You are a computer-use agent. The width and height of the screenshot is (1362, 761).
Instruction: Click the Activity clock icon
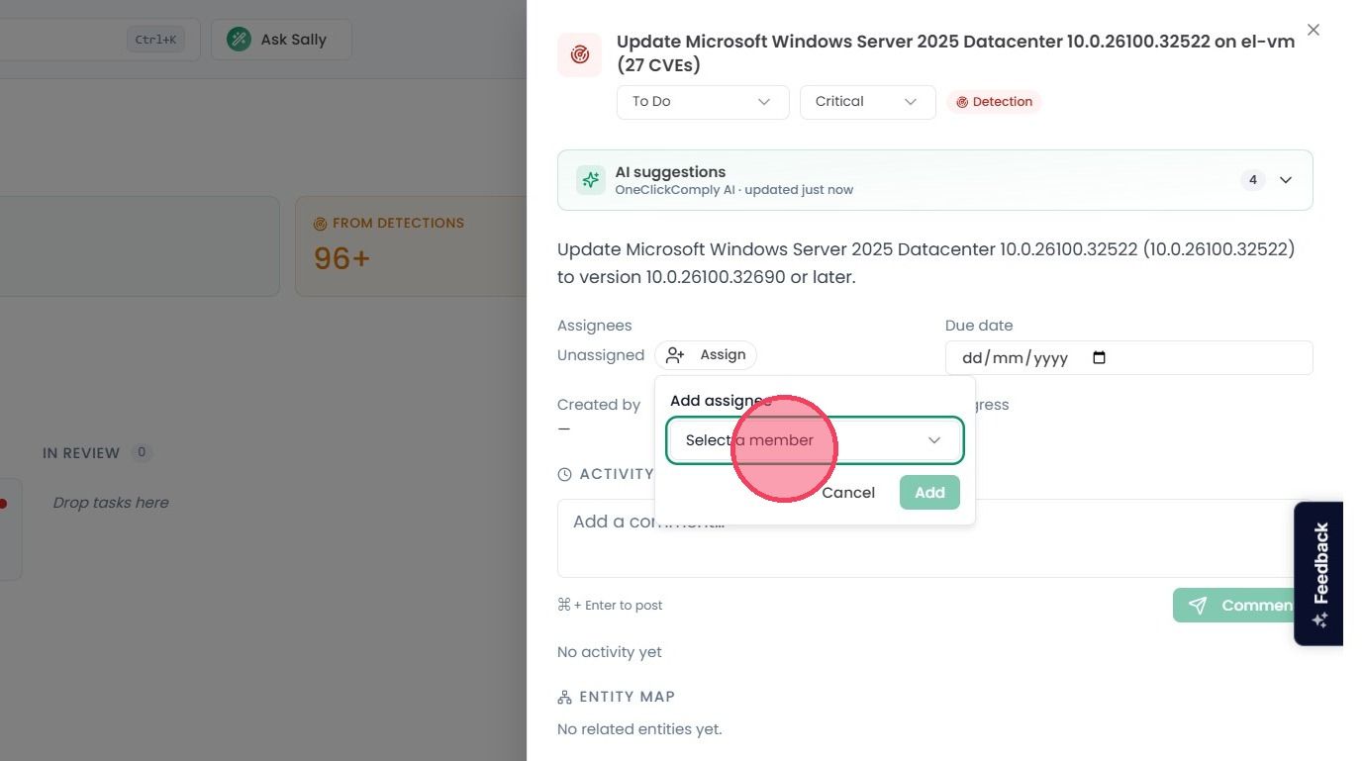pyautogui.click(x=564, y=475)
